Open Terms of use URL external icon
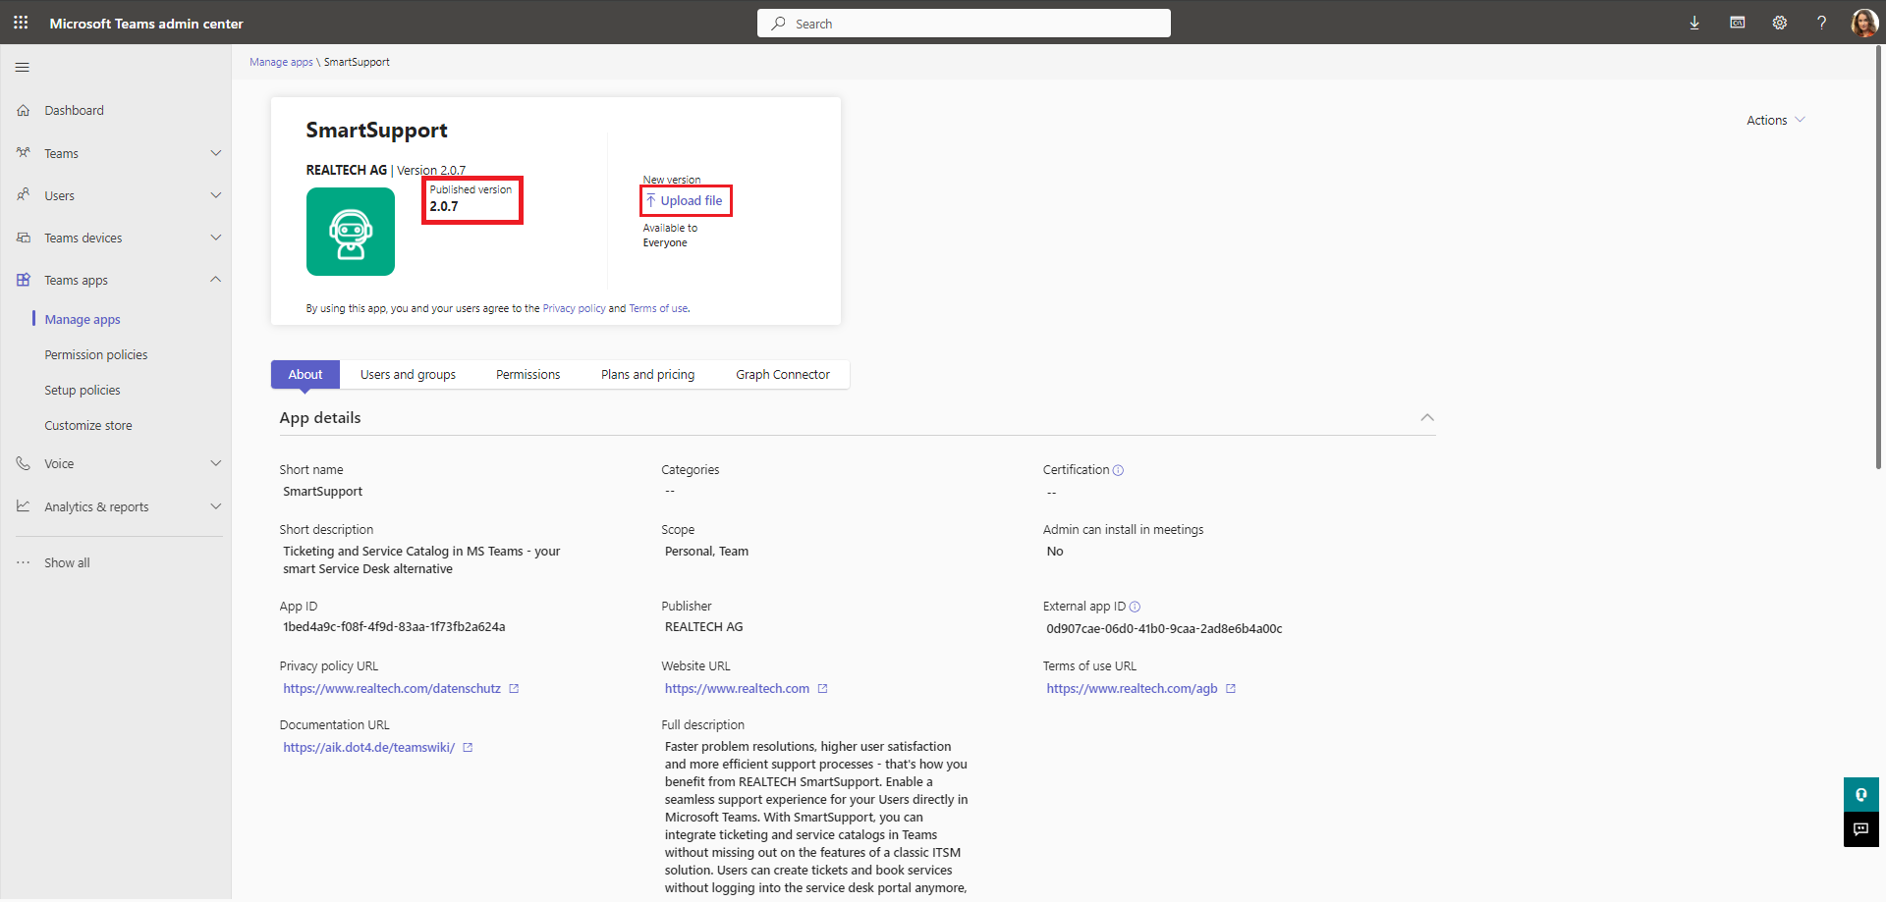 1231,689
